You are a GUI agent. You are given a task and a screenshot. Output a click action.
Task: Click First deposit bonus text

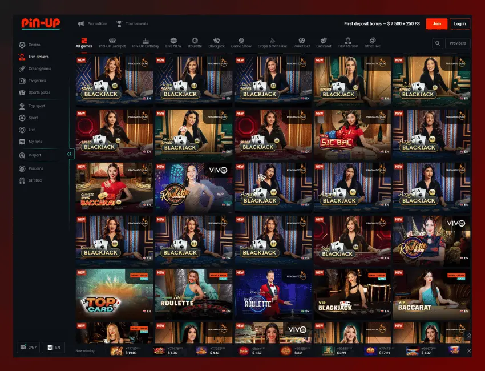[382, 23]
